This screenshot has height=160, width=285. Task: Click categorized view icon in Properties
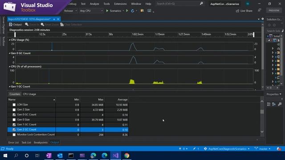(x=269, y=104)
